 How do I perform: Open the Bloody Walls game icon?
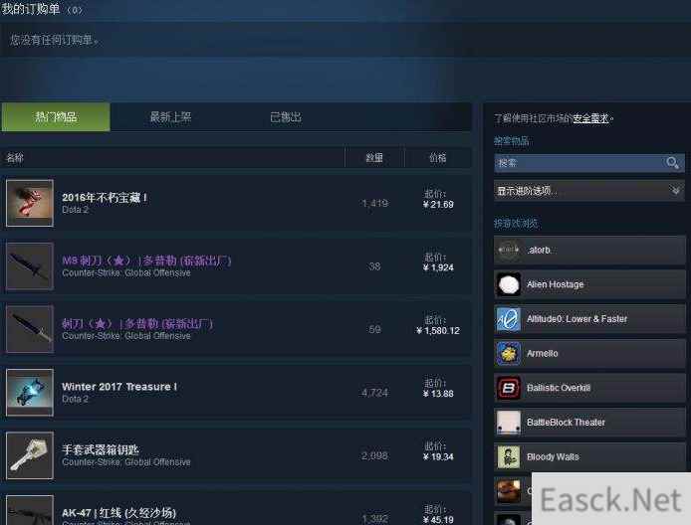509,456
